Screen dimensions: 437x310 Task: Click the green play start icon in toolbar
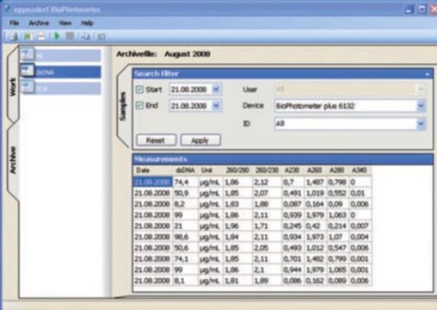(57, 36)
